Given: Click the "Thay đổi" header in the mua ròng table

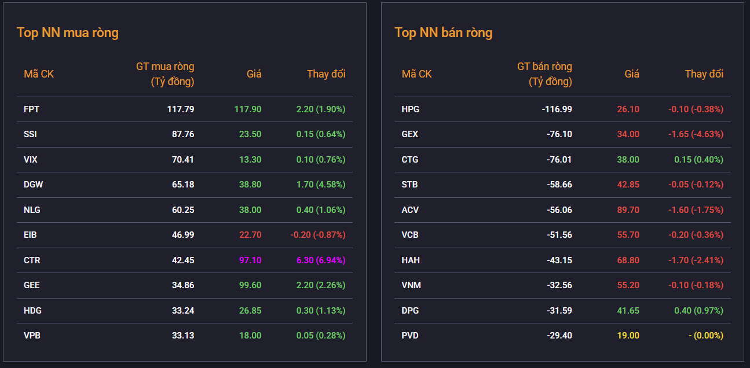Looking at the screenshot, I should click(x=326, y=74).
